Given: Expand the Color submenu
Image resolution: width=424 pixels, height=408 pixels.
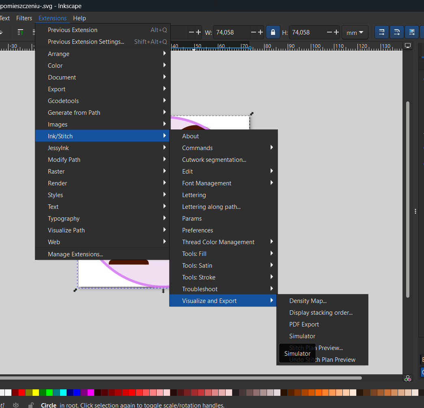Looking at the screenshot, I should [103, 66].
